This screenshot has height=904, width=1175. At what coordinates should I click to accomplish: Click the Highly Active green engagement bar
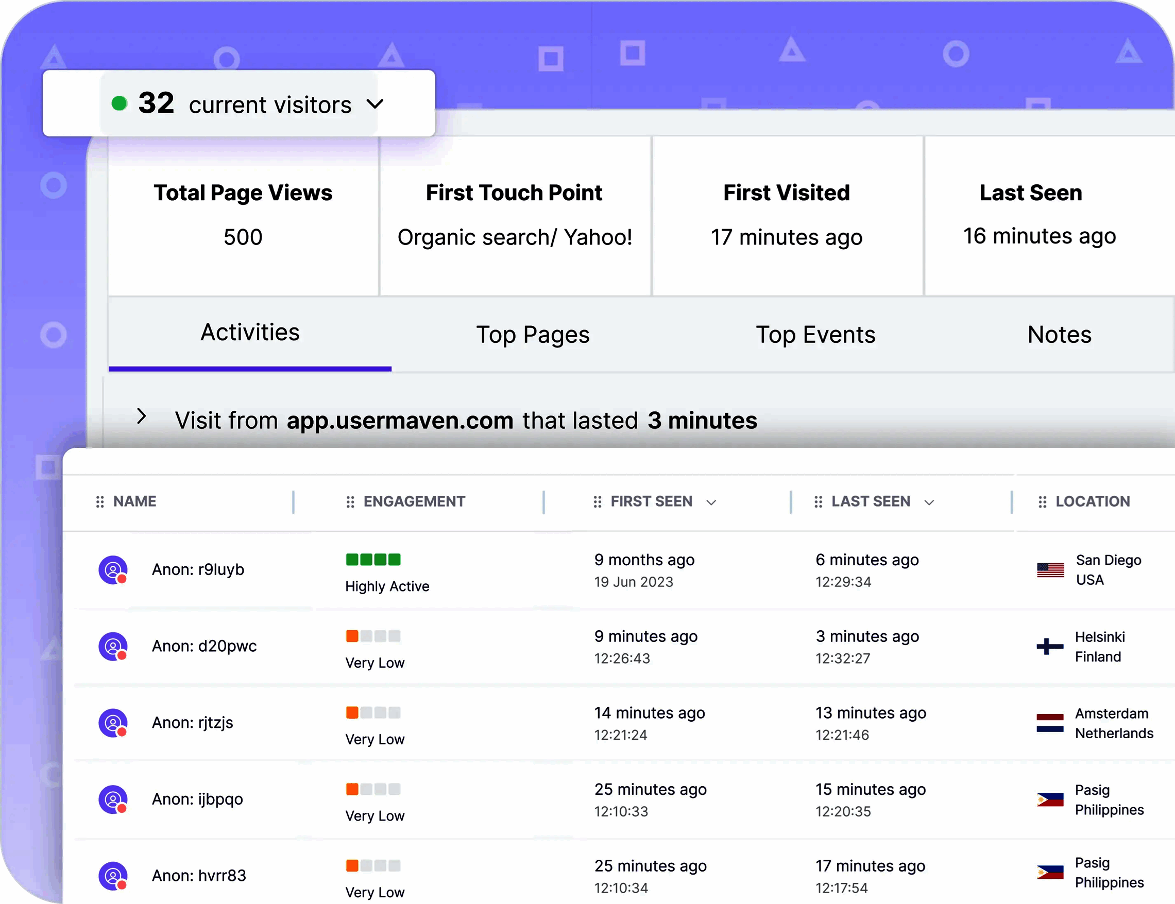373,559
